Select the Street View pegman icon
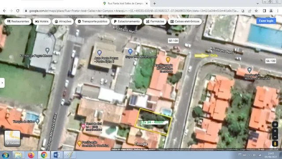 [x=275, y=144]
